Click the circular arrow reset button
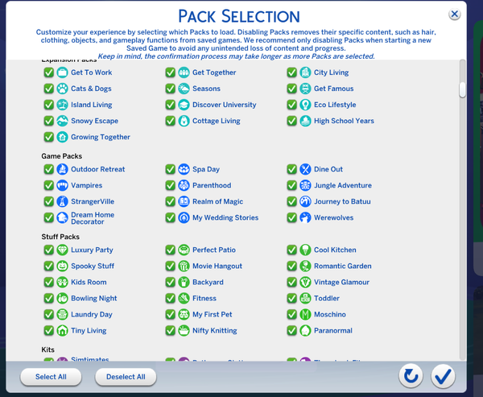Screen dimensions: 483x397 pyautogui.click(x=411, y=375)
